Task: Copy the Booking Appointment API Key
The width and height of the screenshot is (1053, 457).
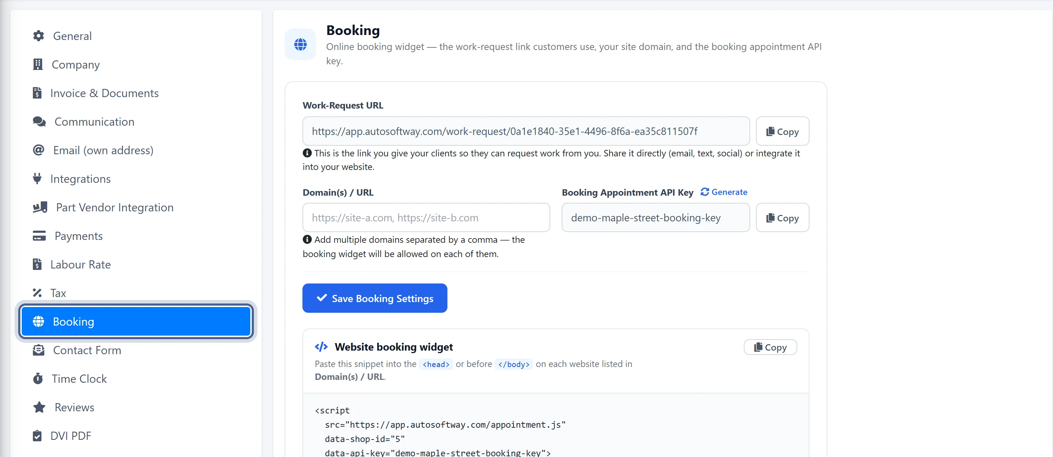Action: (782, 217)
